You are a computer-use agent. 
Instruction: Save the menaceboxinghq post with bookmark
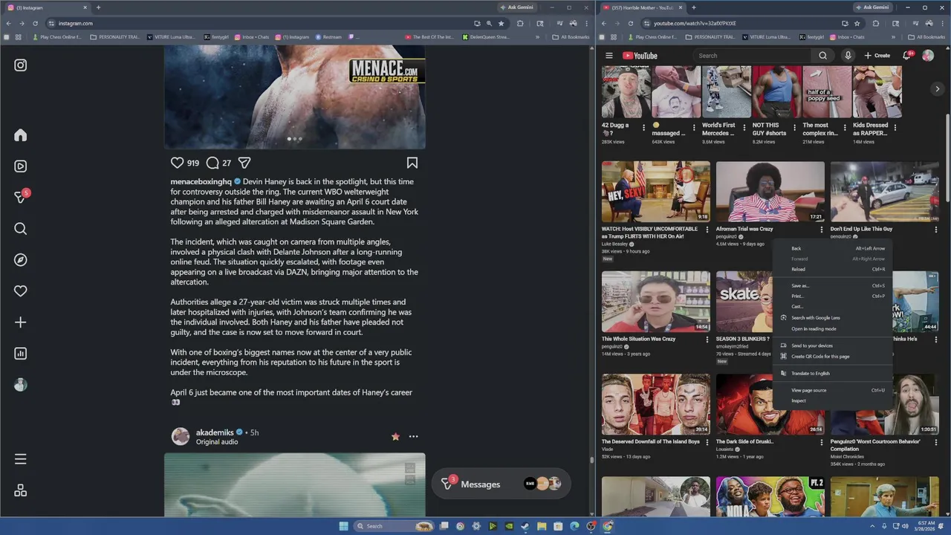point(412,163)
